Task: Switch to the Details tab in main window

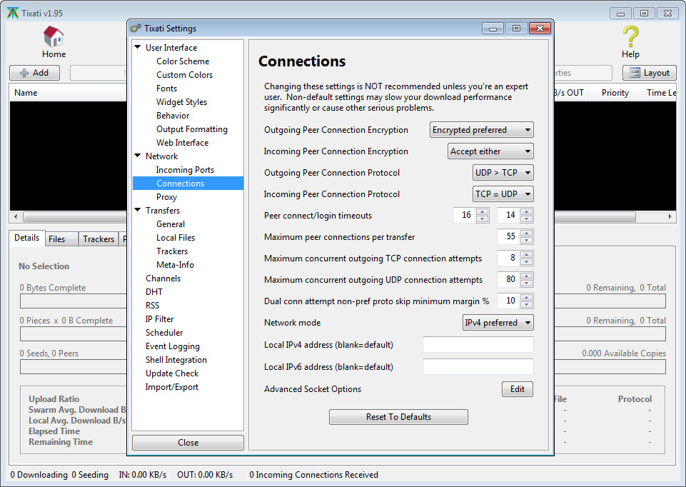Action: (26, 238)
